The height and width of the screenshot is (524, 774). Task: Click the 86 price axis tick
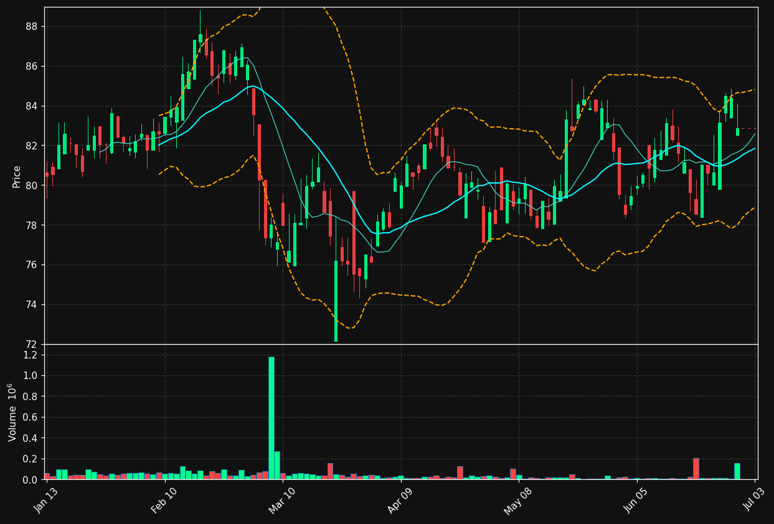(x=32, y=66)
